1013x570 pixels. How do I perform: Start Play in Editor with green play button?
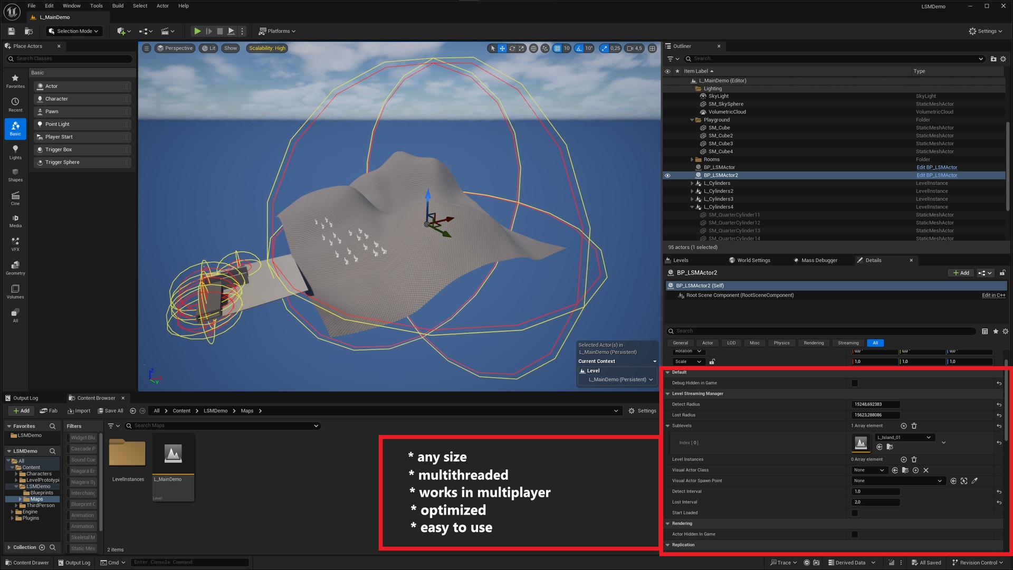(x=197, y=31)
